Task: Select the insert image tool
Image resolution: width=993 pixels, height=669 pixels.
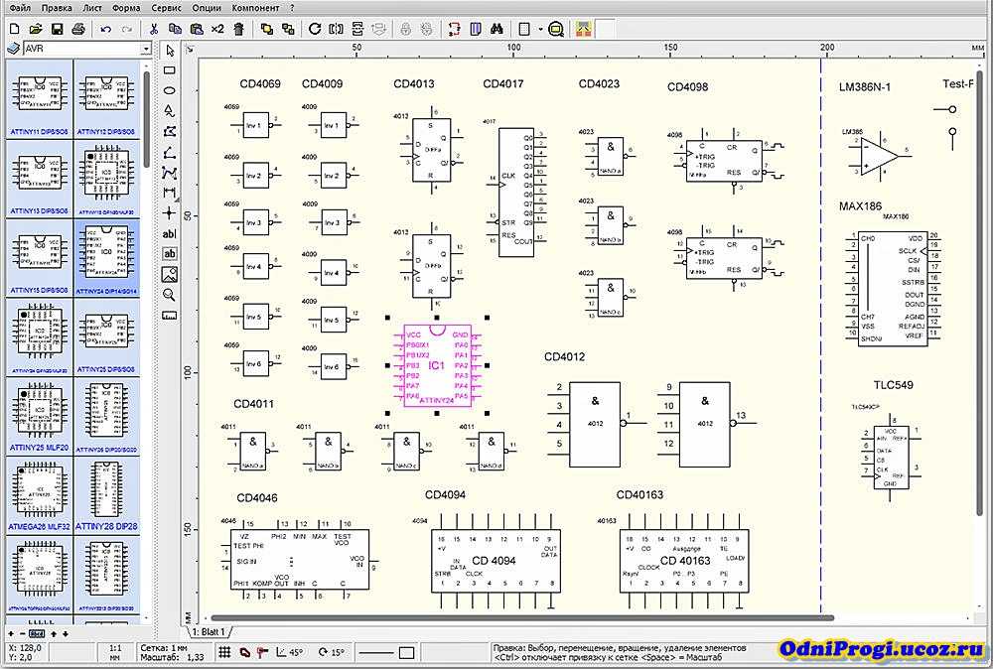Action: (169, 274)
